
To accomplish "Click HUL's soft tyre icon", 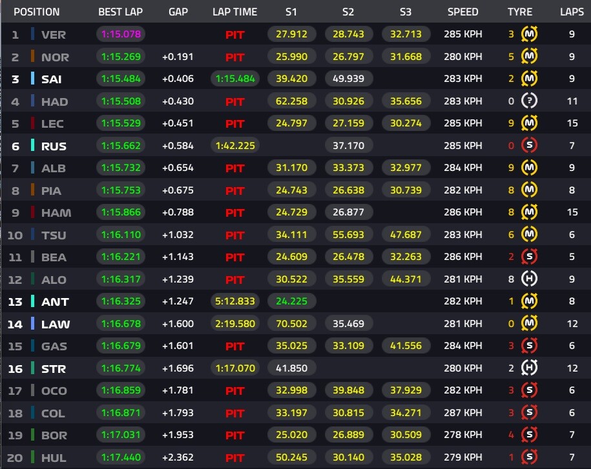I will (529, 457).
